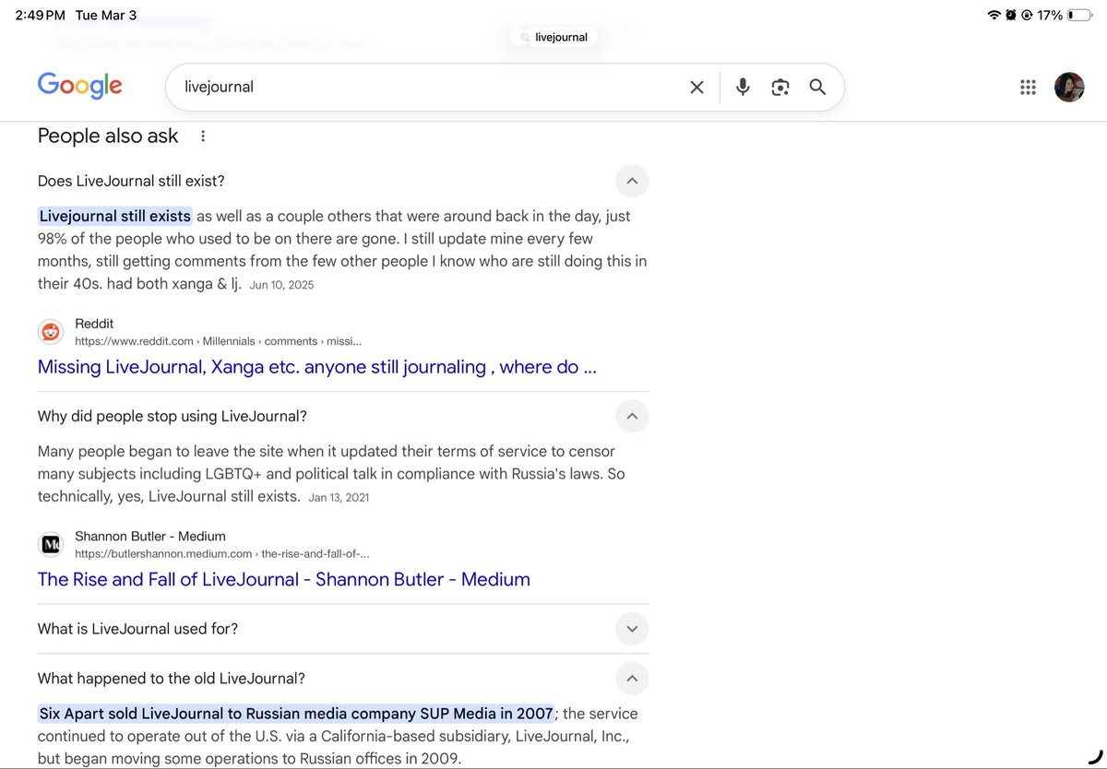Click the 'Jan 13, 2021' date
Viewport: 1107px width, 769px height.
pyautogui.click(x=339, y=497)
